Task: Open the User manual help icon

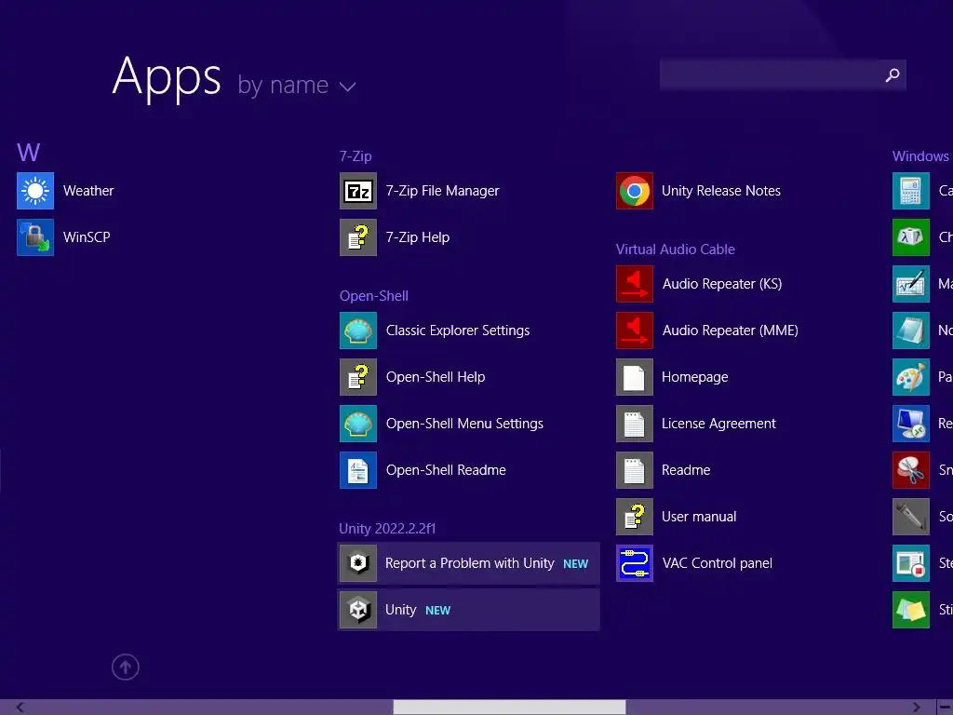Action: click(635, 517)
